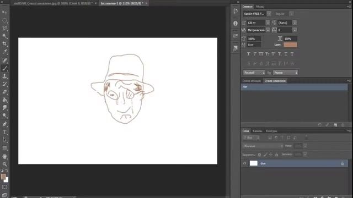Select the Rectangle shape tool
The height and width of the screenshot is (198, 353).
pyautogui.click(x=4, y=148)
